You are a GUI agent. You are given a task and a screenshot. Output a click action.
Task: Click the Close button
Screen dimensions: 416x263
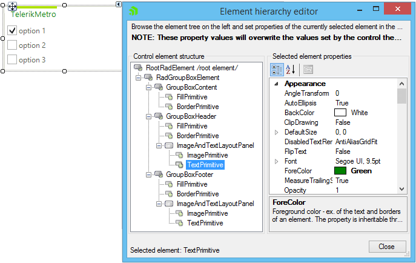[x=387, y=247]
